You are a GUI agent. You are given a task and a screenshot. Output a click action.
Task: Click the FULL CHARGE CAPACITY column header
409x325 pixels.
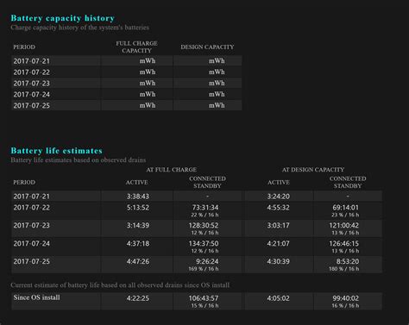tap(136, 47)
